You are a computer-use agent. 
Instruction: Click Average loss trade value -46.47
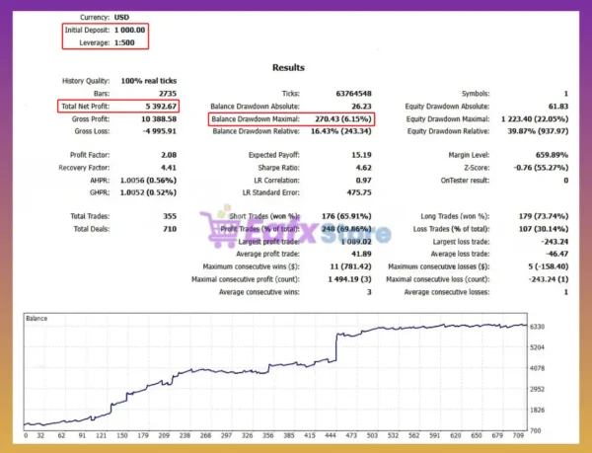pyautogui.click(x=556, y=254)
